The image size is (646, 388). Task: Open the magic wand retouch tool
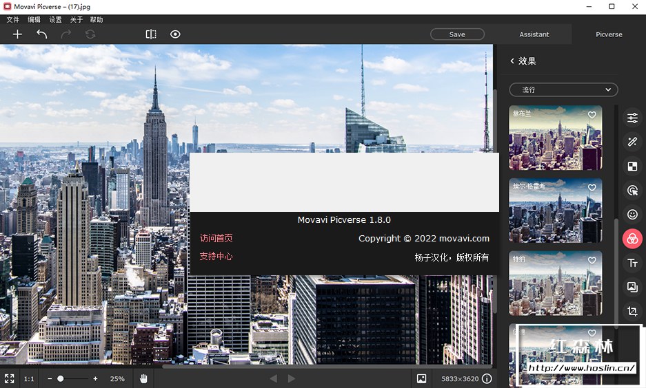pyautogui.click(x=632, y=142)
